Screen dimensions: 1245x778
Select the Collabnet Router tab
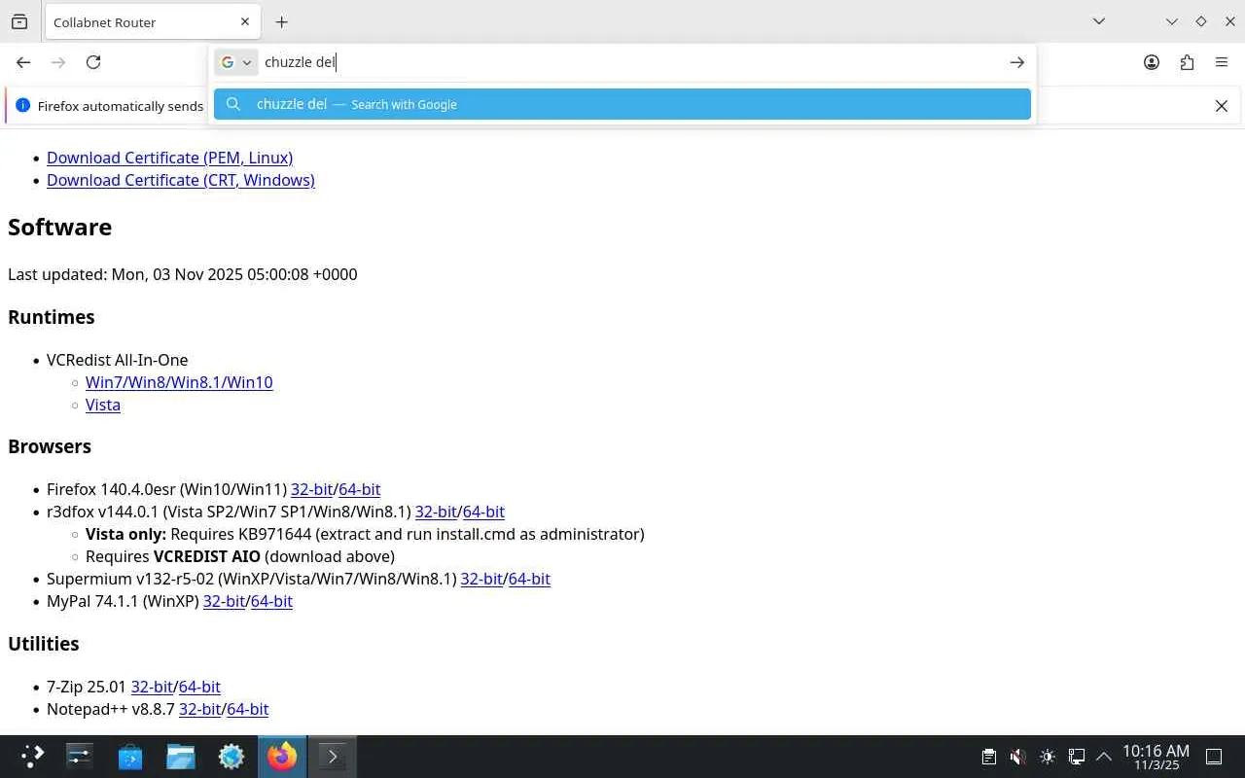click(x=152, y=22)
